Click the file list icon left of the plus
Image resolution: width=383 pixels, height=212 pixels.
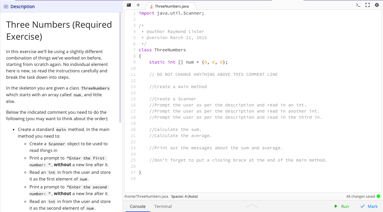pyautogui.click(x=129, y=5)
